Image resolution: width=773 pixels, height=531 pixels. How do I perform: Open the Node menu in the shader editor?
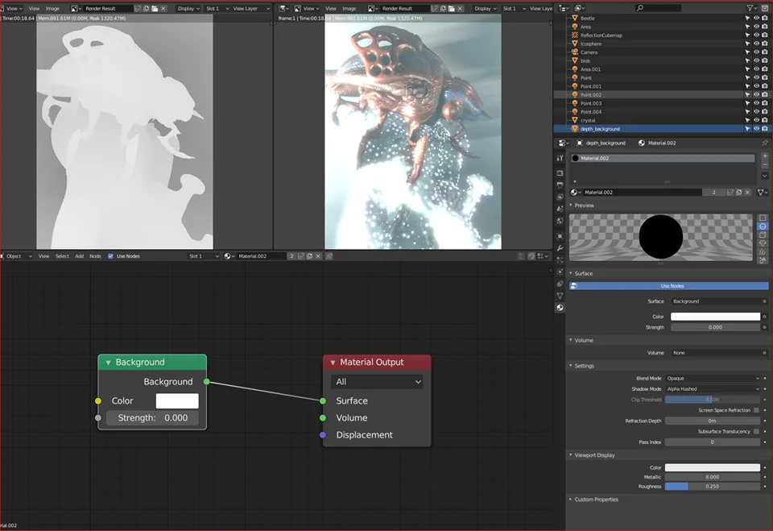tap(95, 255)
